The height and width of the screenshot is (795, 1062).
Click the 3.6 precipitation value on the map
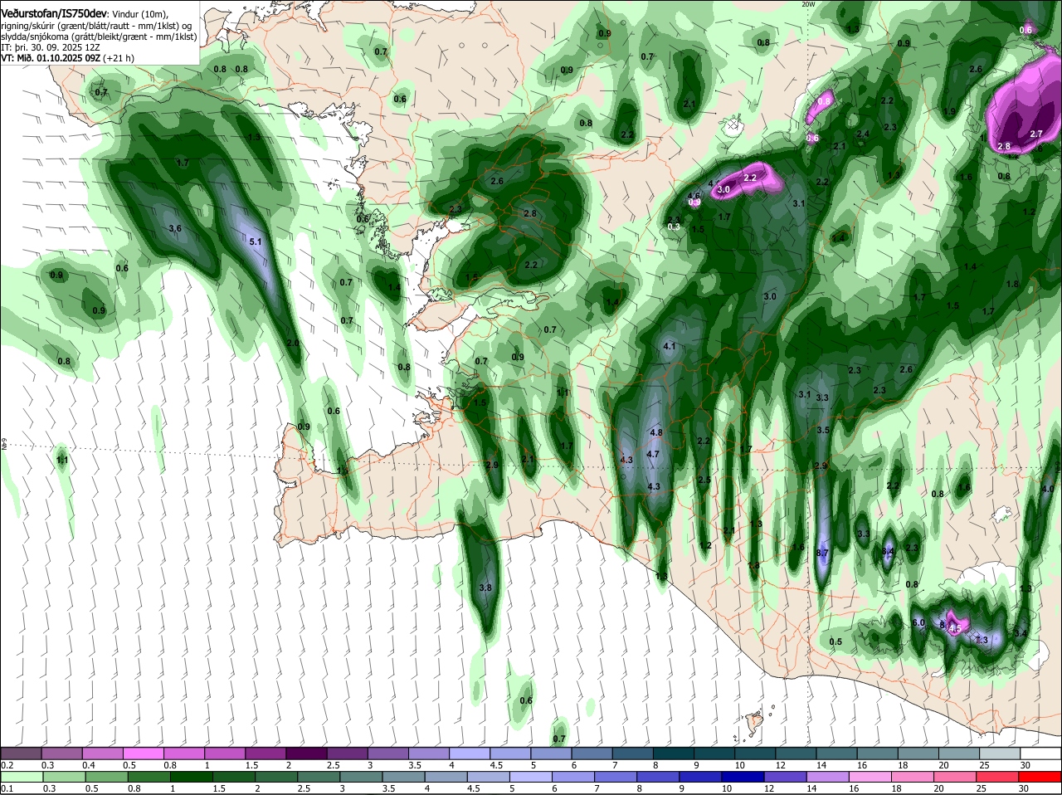(x=174, y=228)
